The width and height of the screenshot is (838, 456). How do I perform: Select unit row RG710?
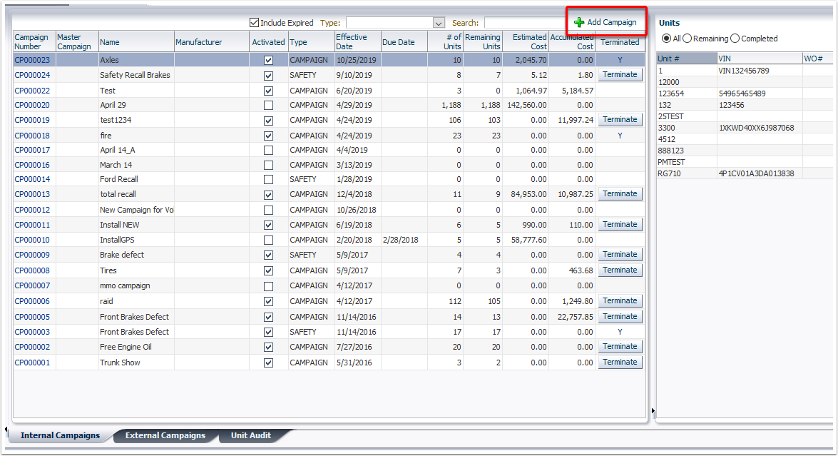click(x=745, y=173)
